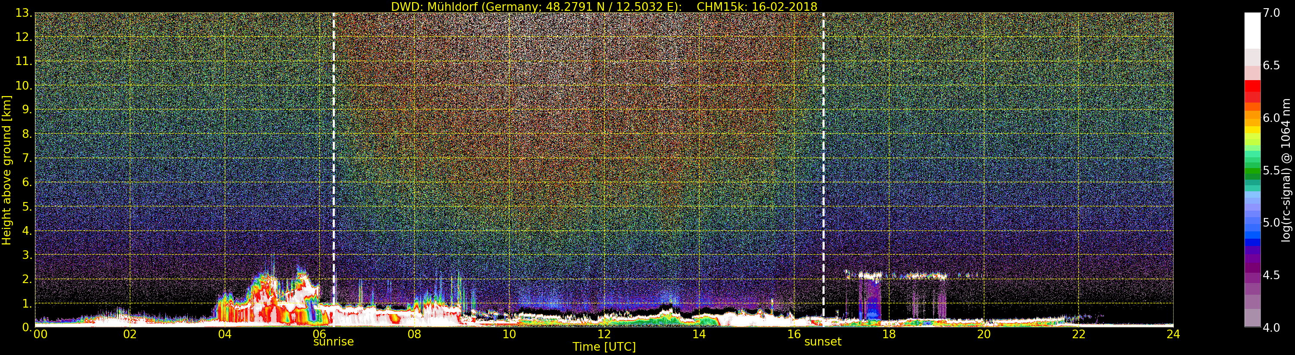Click the "14" time axis tick label

click(x=699, y=334)
